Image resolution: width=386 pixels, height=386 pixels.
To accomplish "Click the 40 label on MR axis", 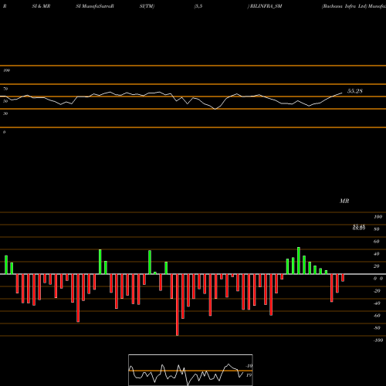I will (377, 254).
